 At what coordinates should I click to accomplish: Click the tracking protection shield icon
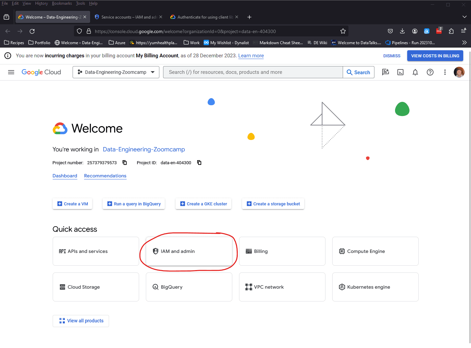pos(79,31)
